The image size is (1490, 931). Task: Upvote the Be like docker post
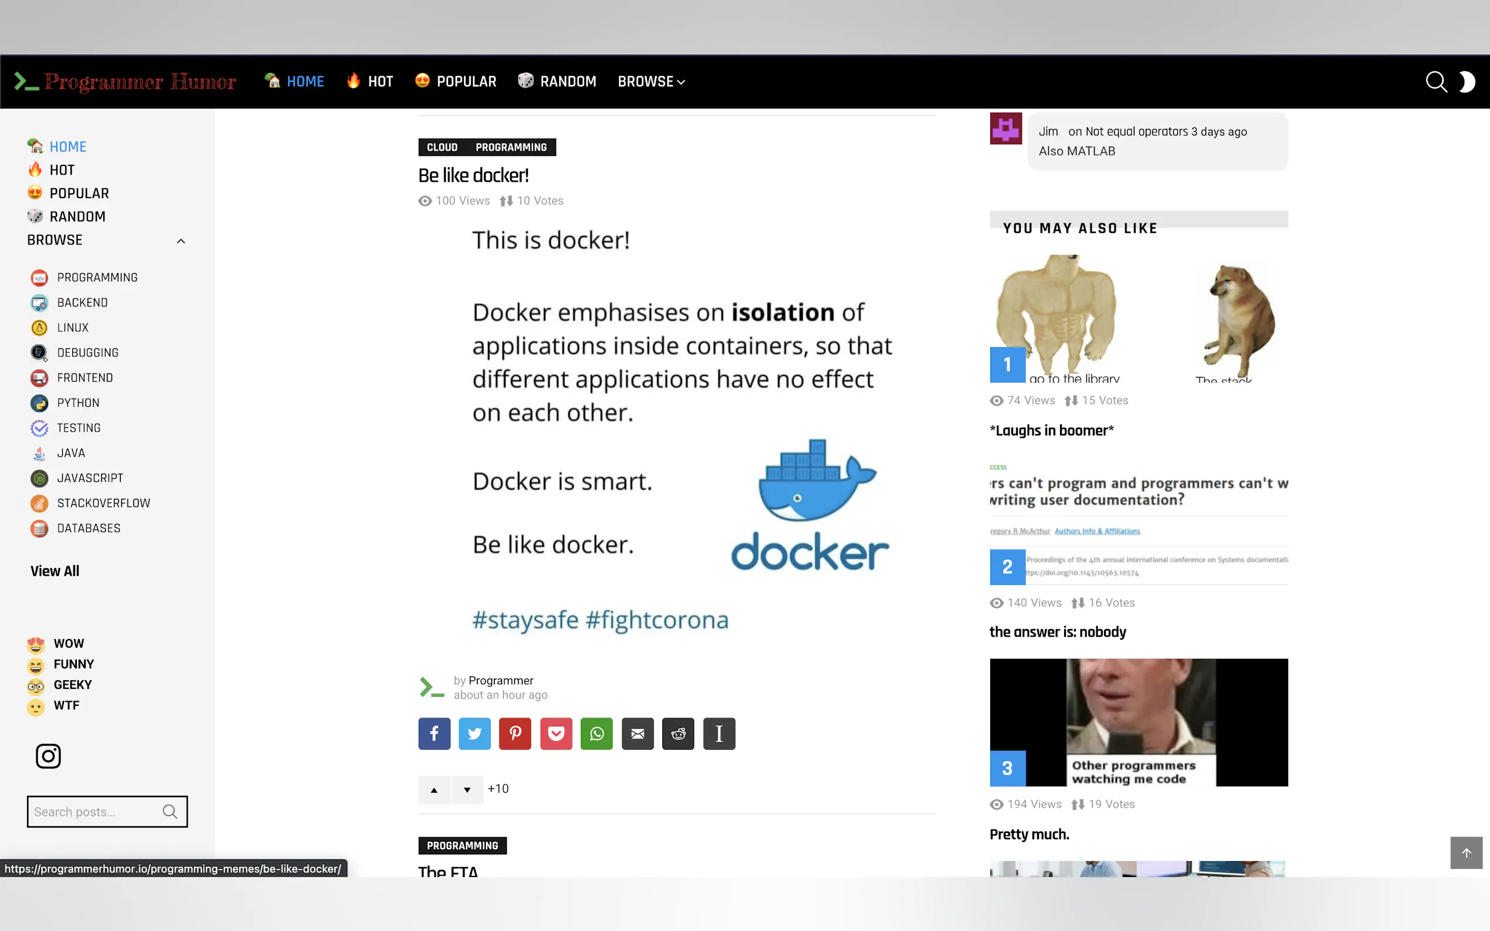434,790
